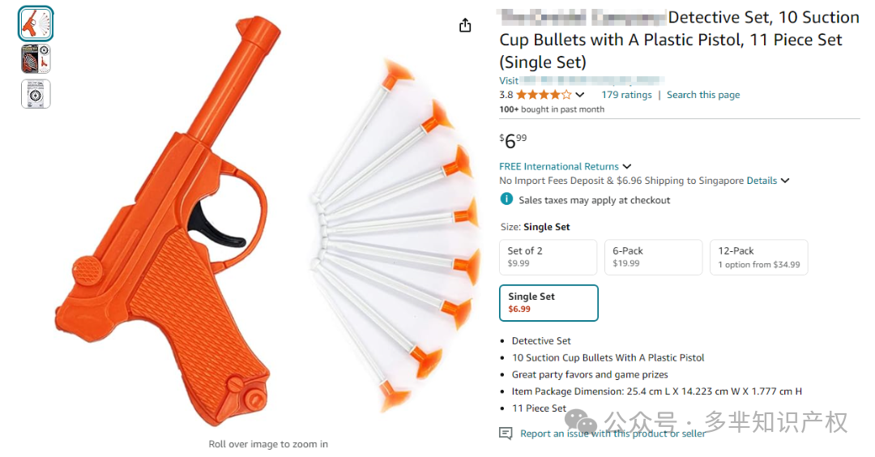Choose the Set of 2 size option
The image size is (875, 457).
(x=548, y=257)
